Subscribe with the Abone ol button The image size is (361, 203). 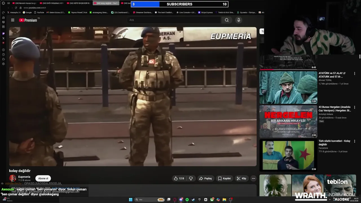[43, 178]
